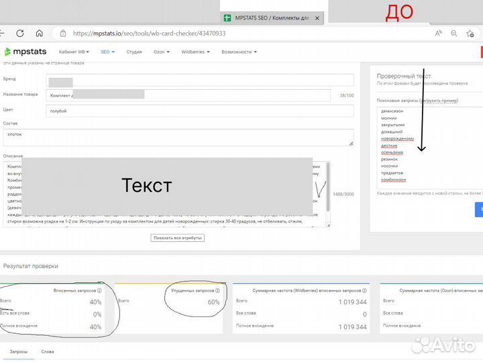Click the word новорожденому in search queries
The width and height of the screenshot is (483, 362).
(397, 139)
